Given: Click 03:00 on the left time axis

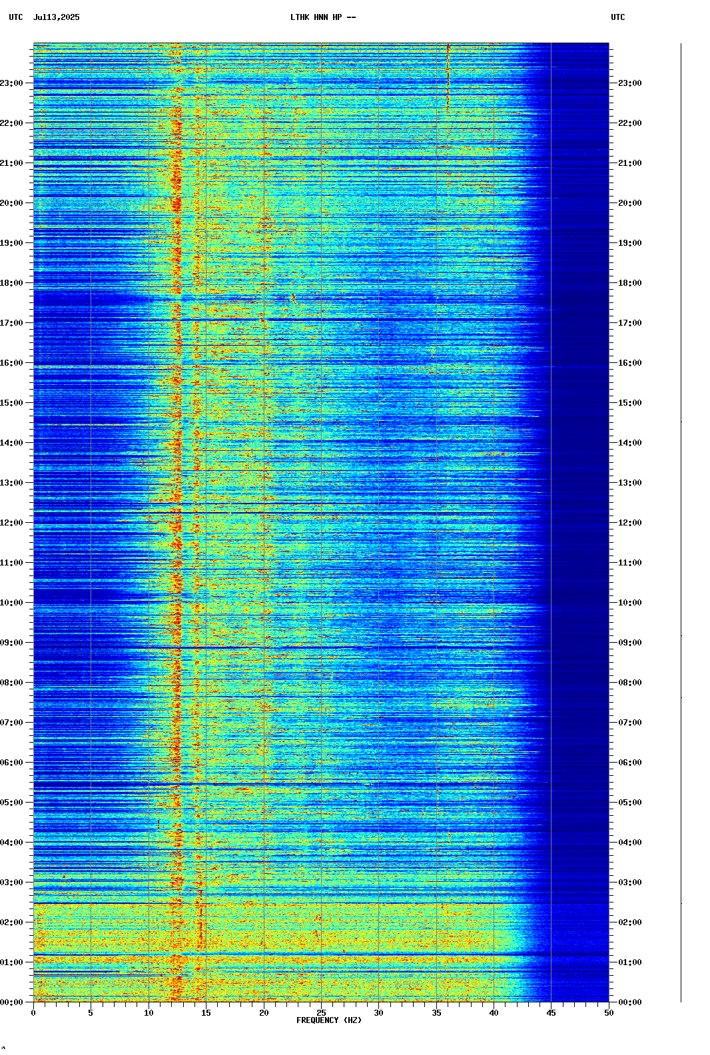Looking at the screenshot, I should click(x=11, y=882).
